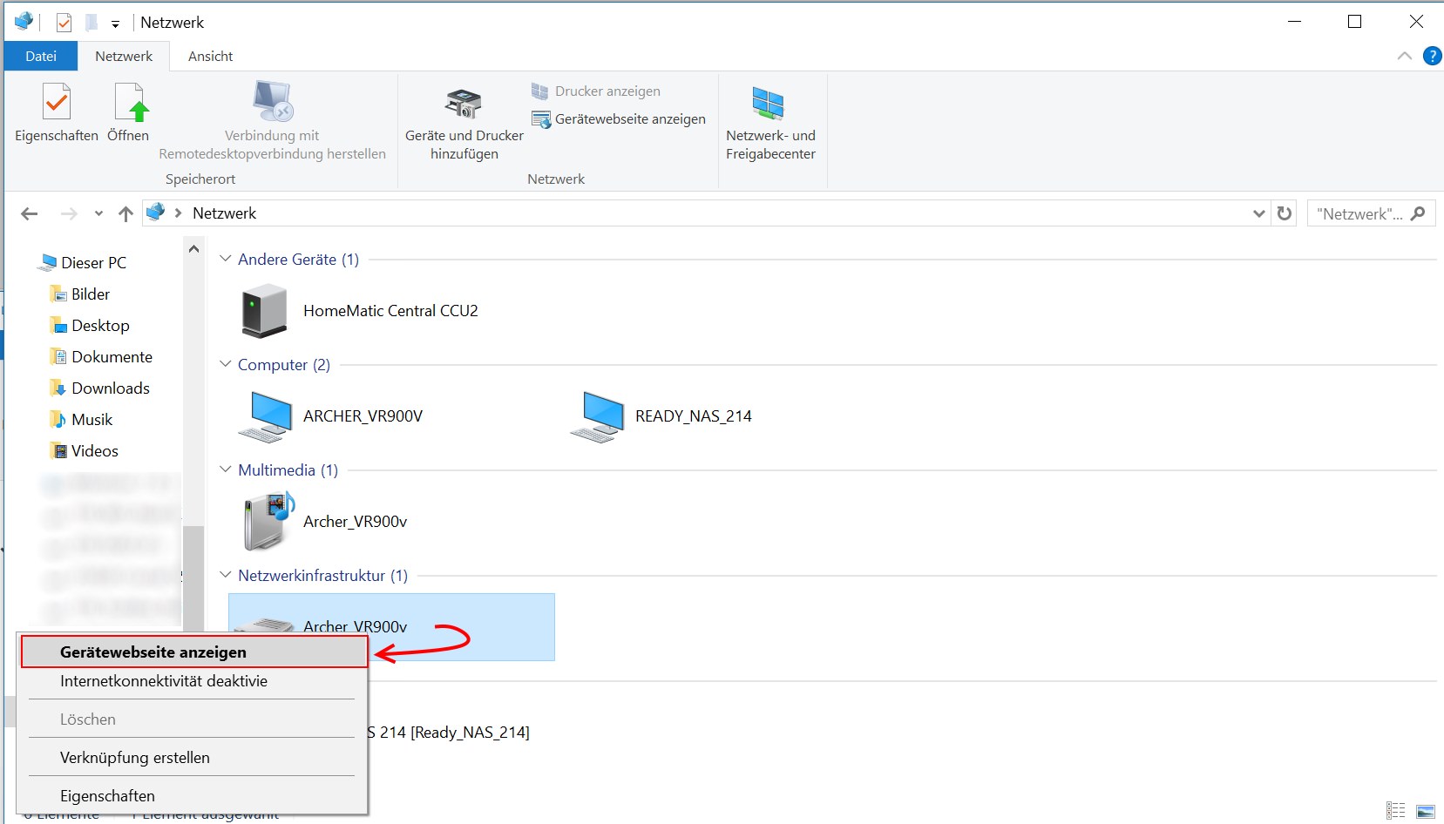Collapse the Netzwerkinfrastruktur group
1444x824 pixels.
(226, 575)
